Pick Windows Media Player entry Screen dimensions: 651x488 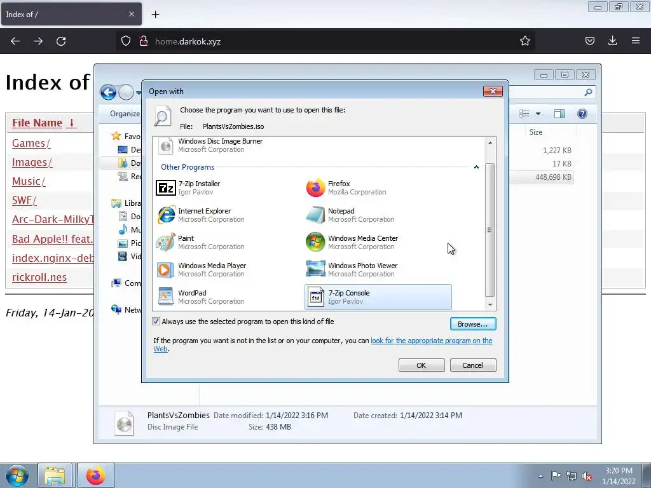(228, 269)
